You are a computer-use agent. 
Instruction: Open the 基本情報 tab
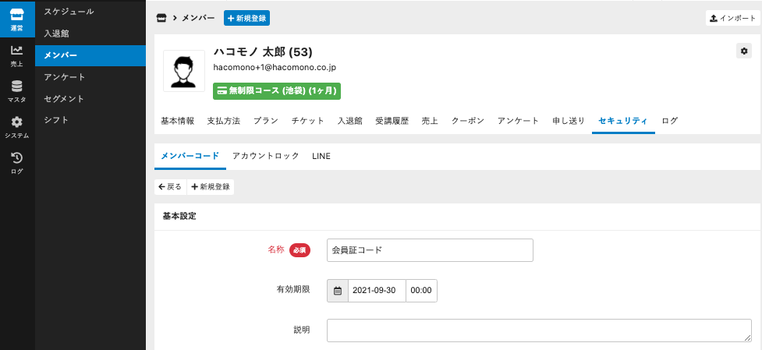tap(178, 121)
